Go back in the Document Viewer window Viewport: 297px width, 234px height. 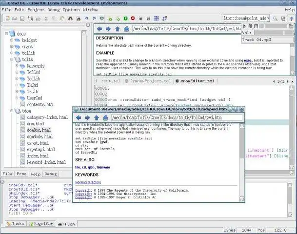click(79, 118)
